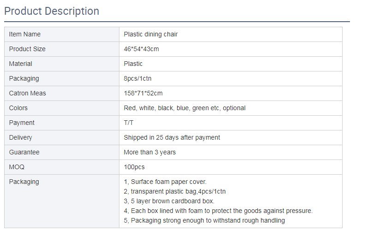Click the 46*54*43cm size value
The image size is (385, 230).
pyautogui.click(x=142, y=49)
